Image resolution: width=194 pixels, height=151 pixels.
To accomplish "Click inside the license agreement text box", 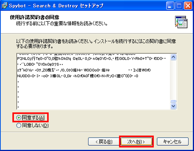I will point(93,81).
